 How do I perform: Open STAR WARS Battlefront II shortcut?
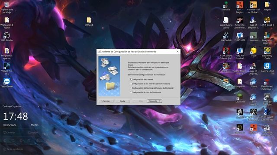267,115
